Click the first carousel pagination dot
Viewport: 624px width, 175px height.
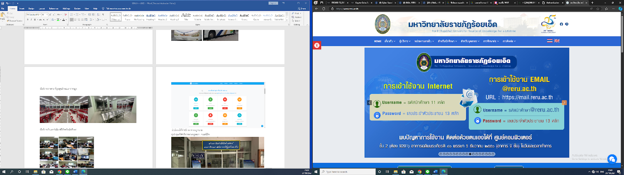[441, 154]
